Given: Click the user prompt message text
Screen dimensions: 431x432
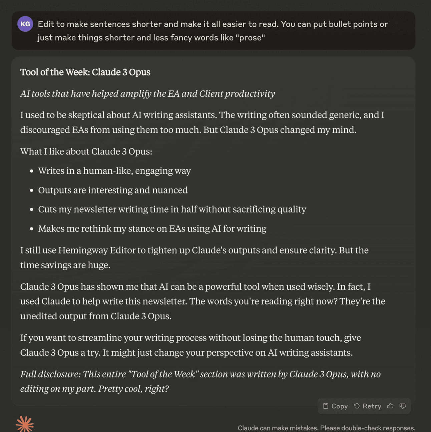Looking at the screenshot, I should pos(212,31).
